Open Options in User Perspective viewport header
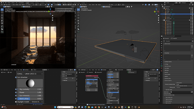 point(157,7)
